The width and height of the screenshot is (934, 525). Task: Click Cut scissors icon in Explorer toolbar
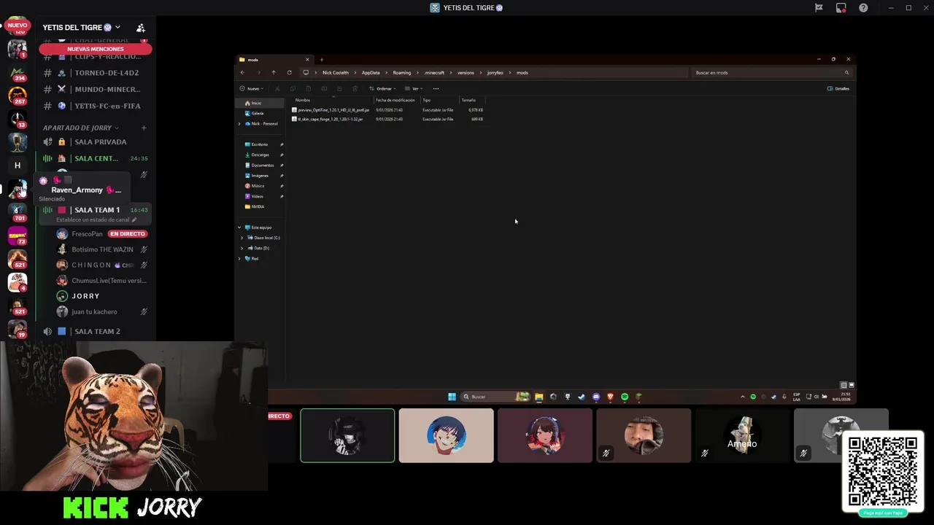(277, 88)
